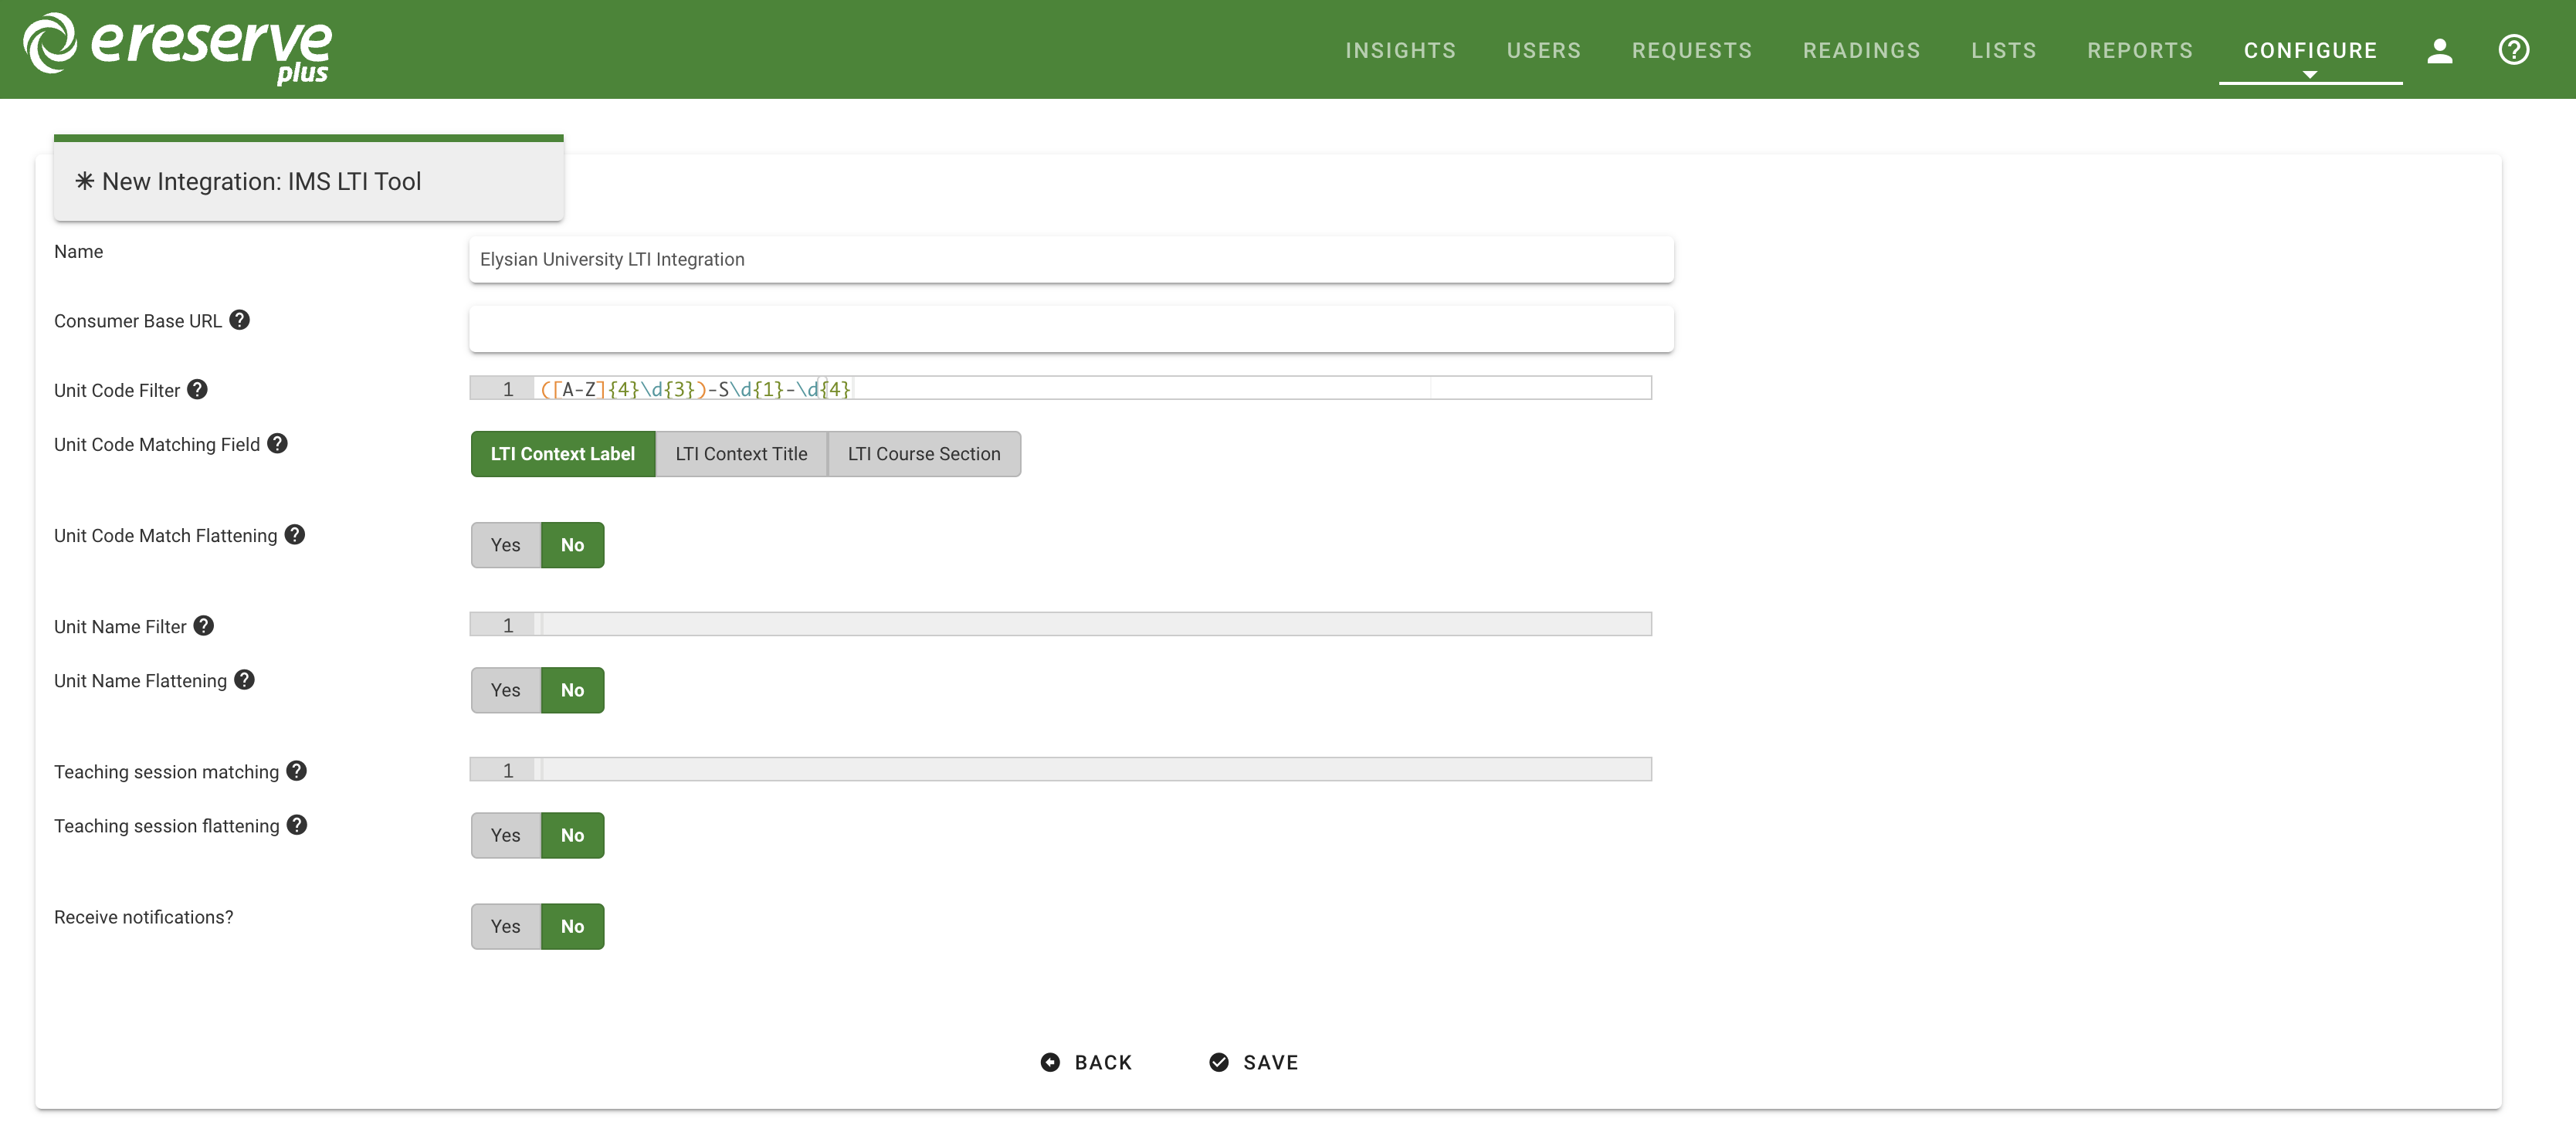Click Teaching session matching help icon
Viewport: 2576px width, 1132px height.
coord(296,770)
